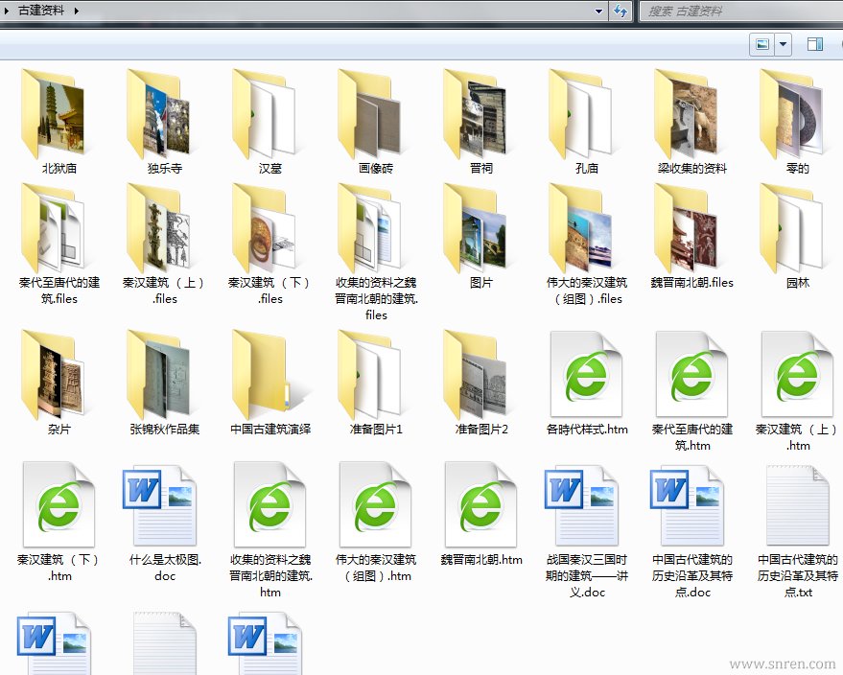Select the 秦代至唐代的建筑.htm file icon
This screenshot has height=675, width=843.
coord(691,374)
